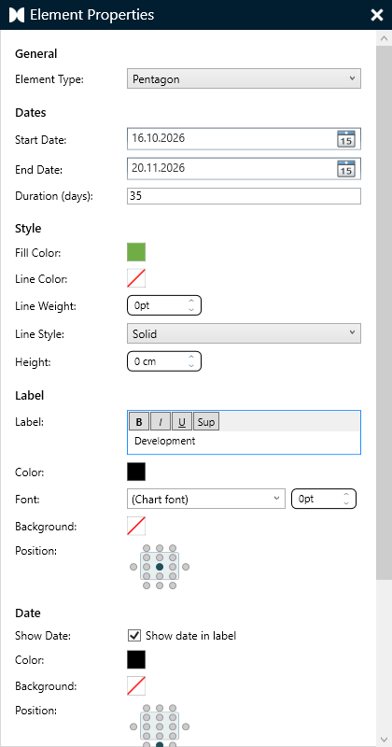392x747 pixels.
Task: Click the scrollbar down arrow
Action: click(x=383, y=739)
